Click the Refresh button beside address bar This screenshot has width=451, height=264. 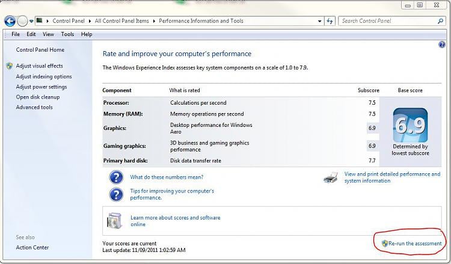(330, 21)
